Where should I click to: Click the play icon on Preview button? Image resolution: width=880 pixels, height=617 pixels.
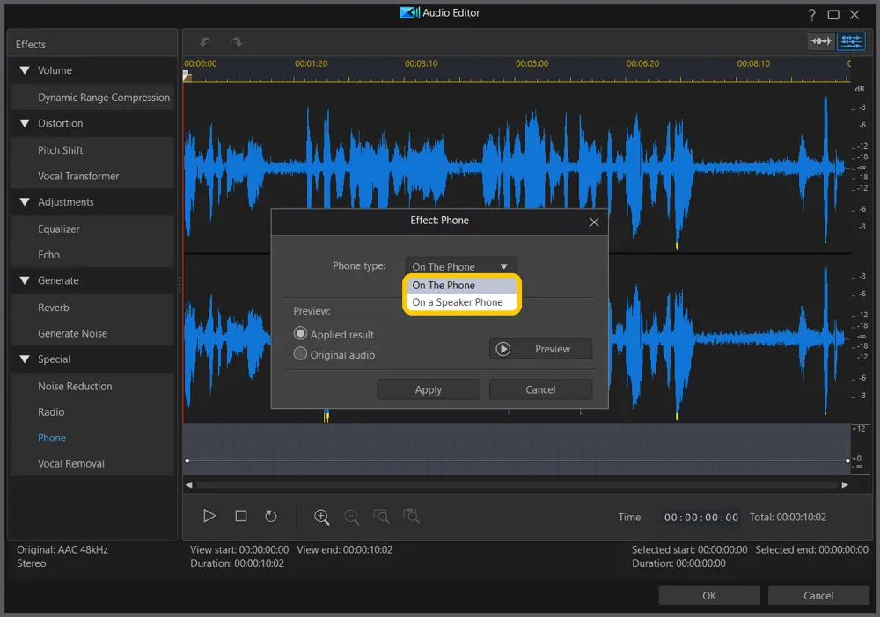click(502, 349)
